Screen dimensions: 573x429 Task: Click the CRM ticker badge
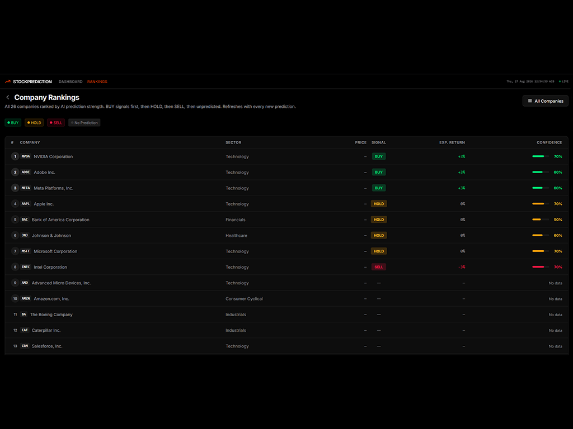pyautogui.click(x=25, y=346)
